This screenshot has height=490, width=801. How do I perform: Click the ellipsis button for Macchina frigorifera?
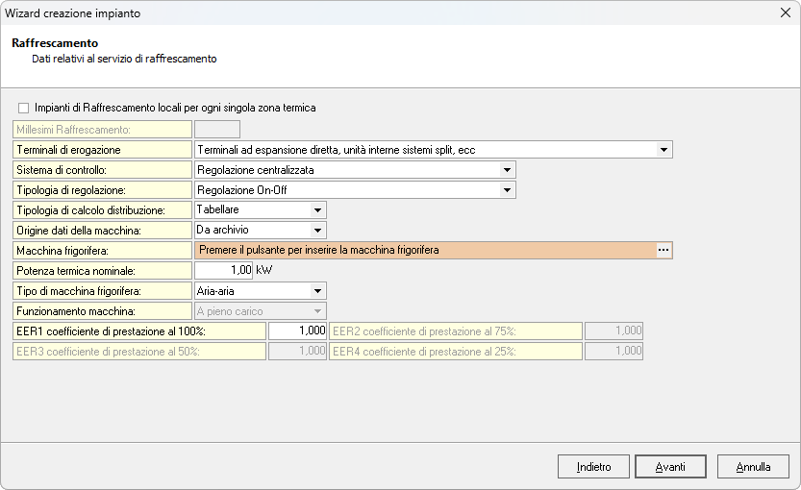tap(663, 250)
